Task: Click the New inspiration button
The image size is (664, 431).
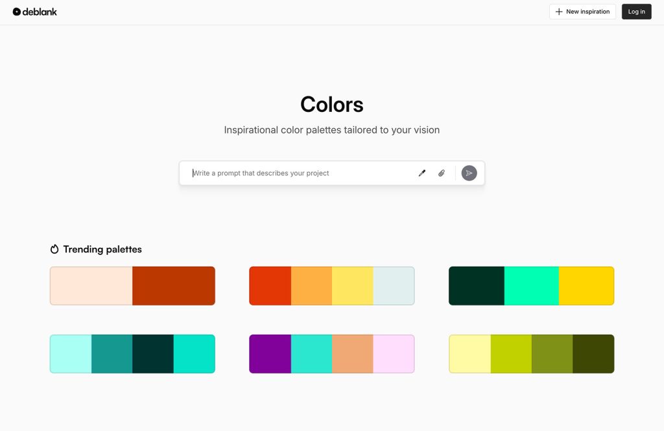Action: (582, 12)
